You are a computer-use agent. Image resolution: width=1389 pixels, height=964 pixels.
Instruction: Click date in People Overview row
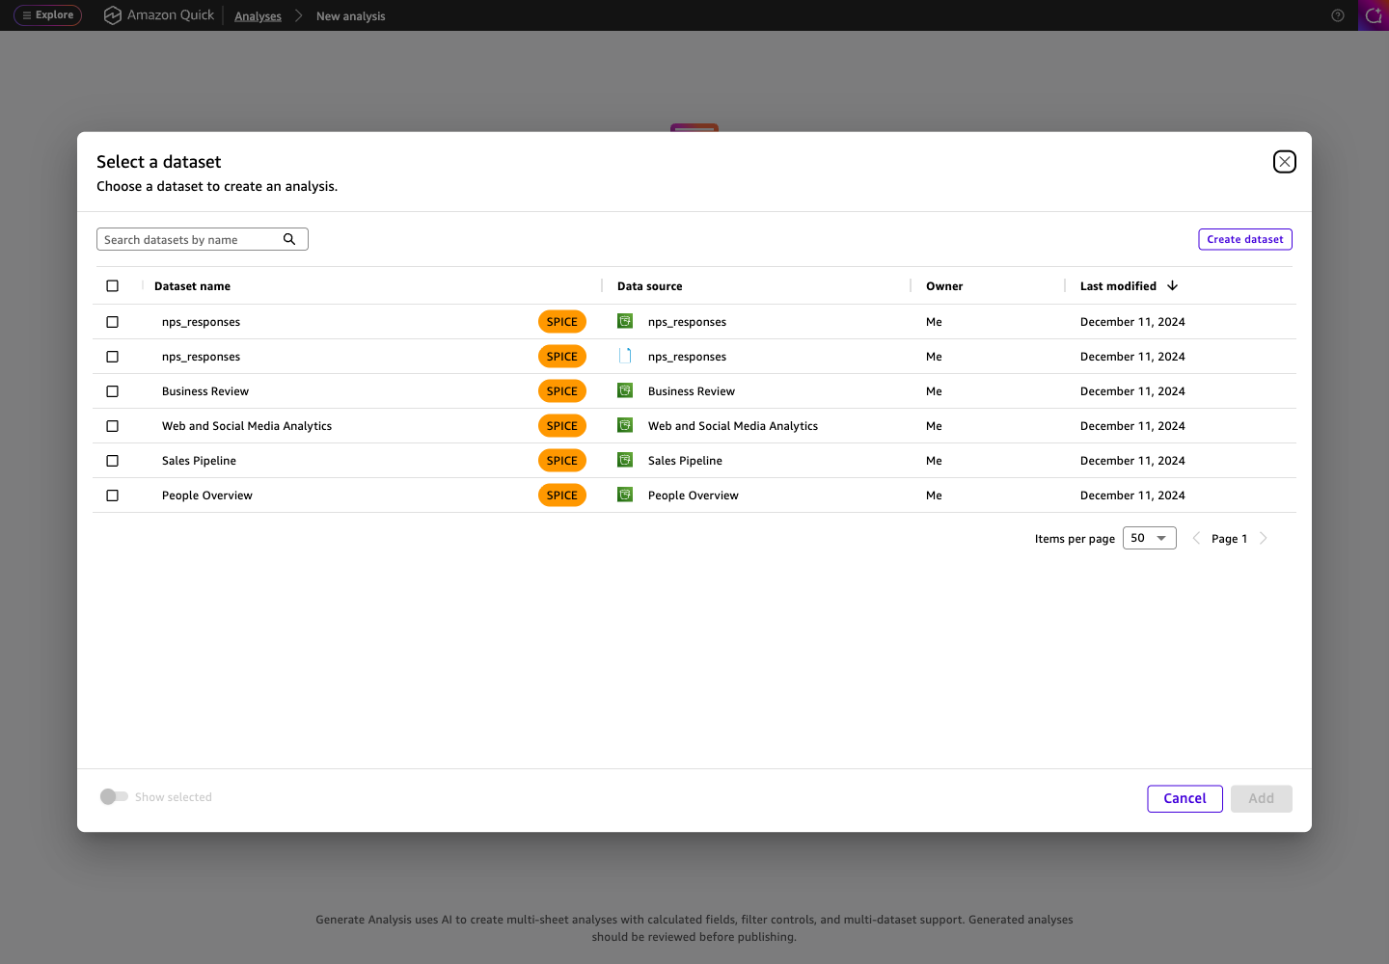click(1132, 495)
